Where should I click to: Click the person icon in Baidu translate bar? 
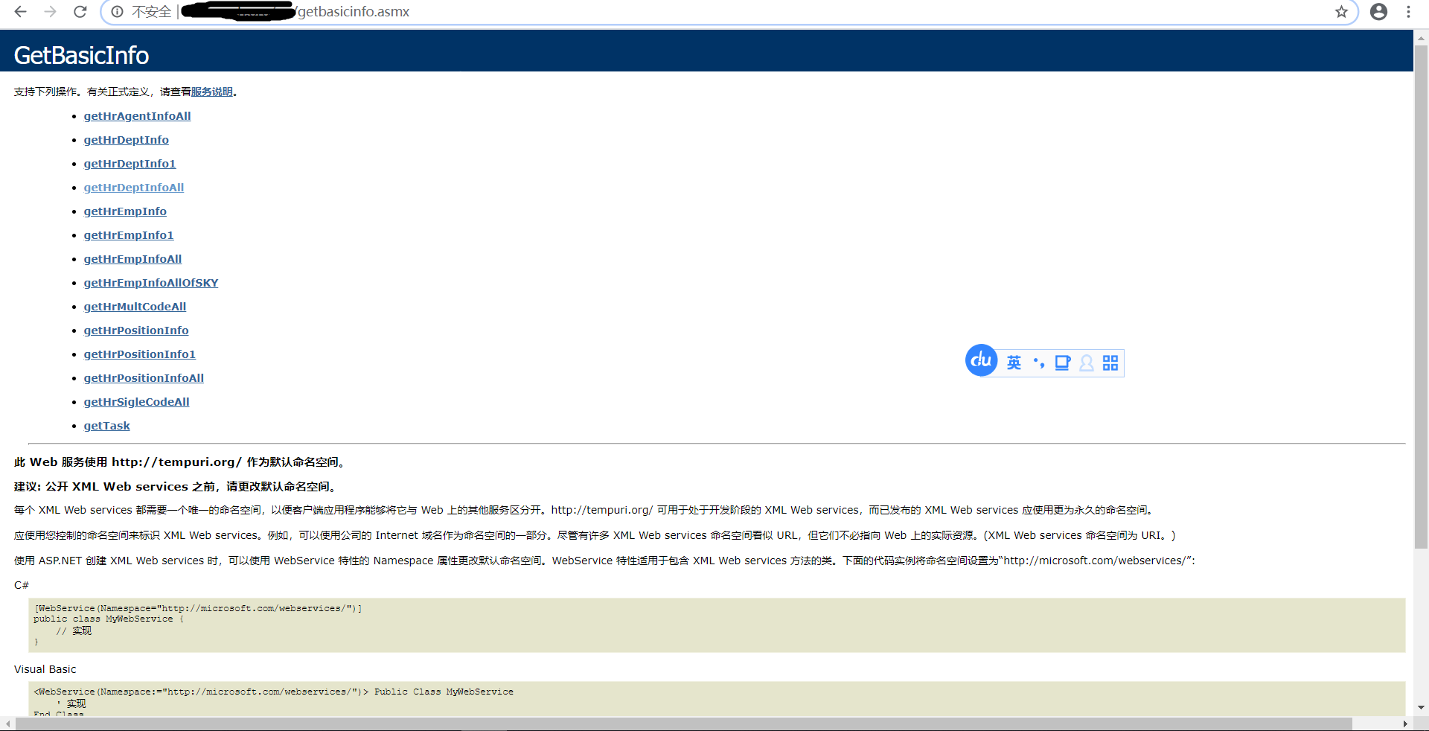click(x=1086, y=363)
